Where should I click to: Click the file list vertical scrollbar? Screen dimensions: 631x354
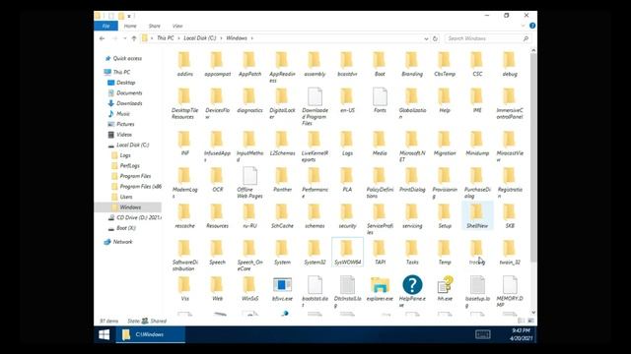(x=533, y=157)
